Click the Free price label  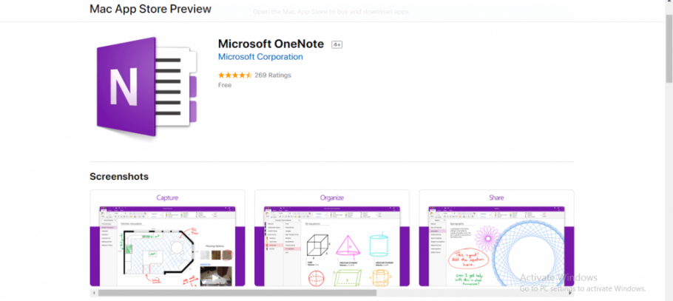225,85
